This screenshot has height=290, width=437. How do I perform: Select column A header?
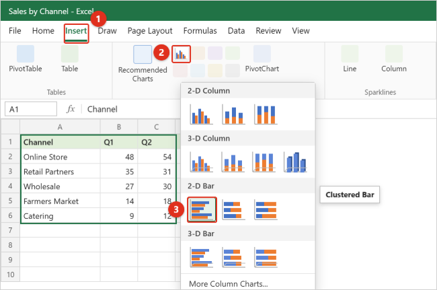click(60, 127)
